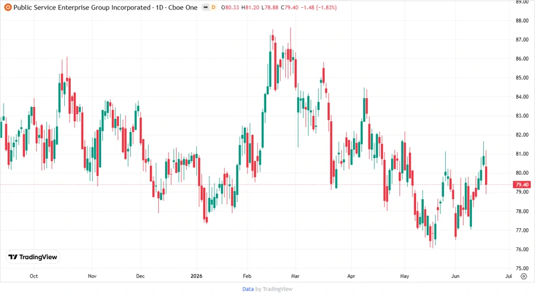Click the orange D delayed-data indicator
The image size is (535, 296).
(x=213, y=7)
